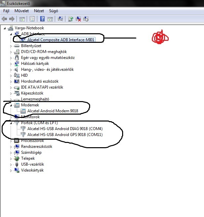Click the blue Help question mark icon

click(42, 19)
